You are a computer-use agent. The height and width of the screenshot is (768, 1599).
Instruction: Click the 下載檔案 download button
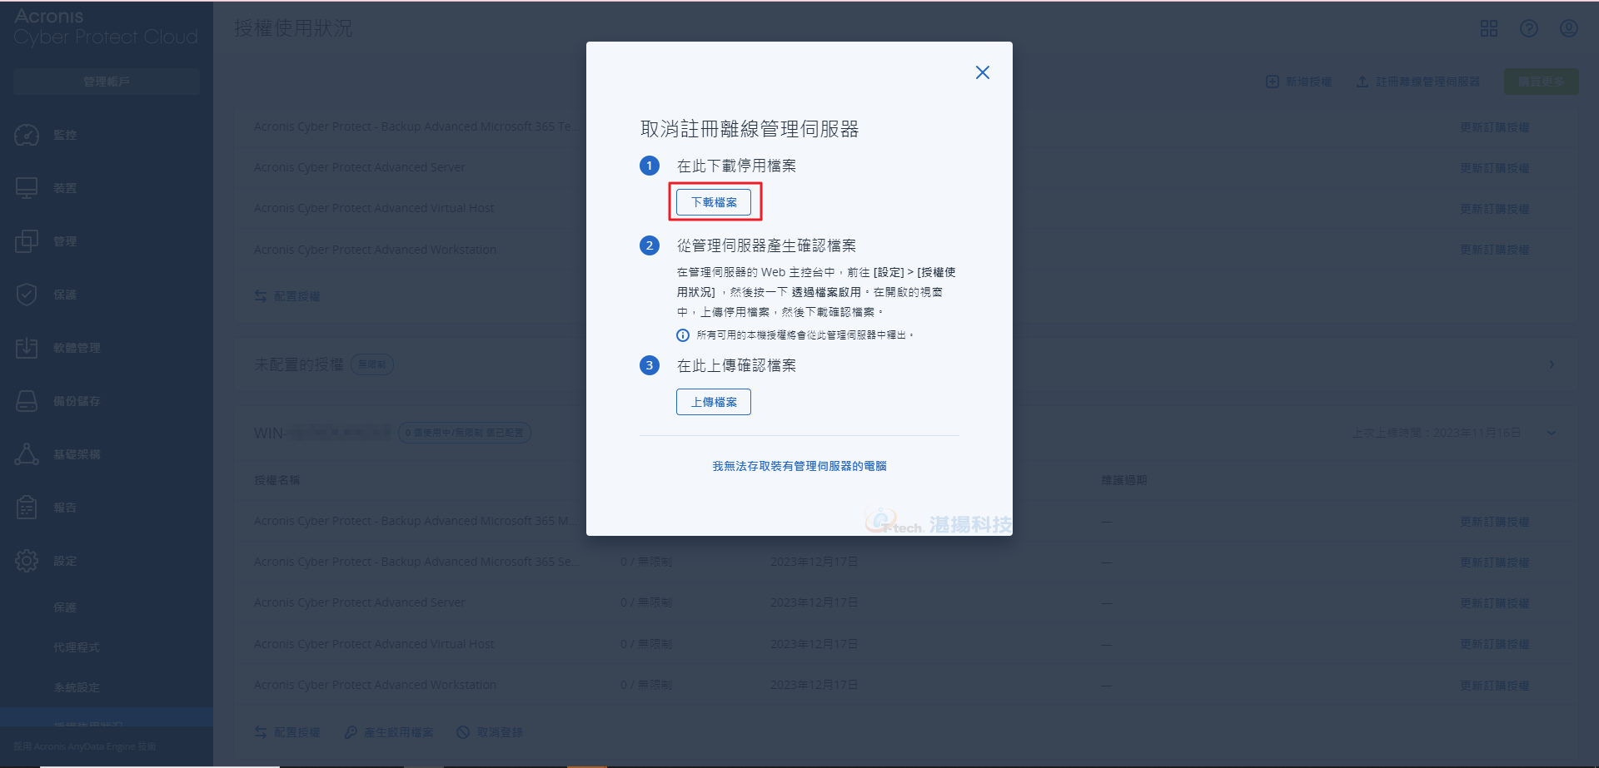point(714,202)
